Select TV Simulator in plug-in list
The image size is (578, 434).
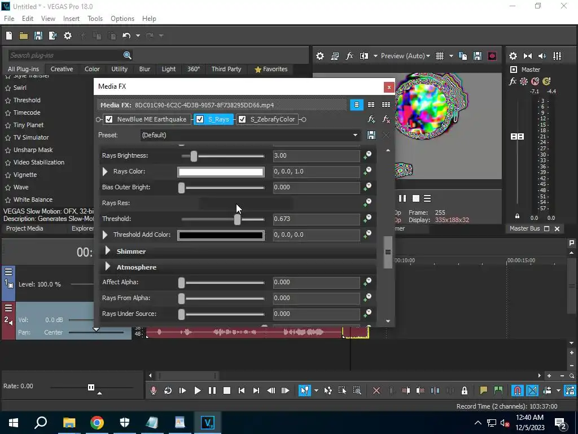click(31, 137)
